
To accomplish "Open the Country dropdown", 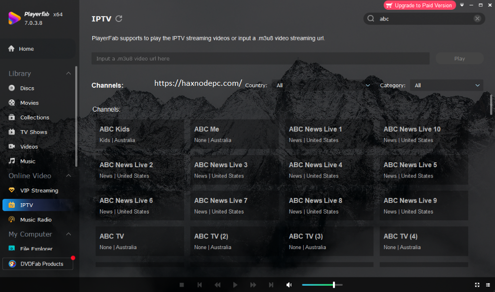I will (x=323, y=85).
